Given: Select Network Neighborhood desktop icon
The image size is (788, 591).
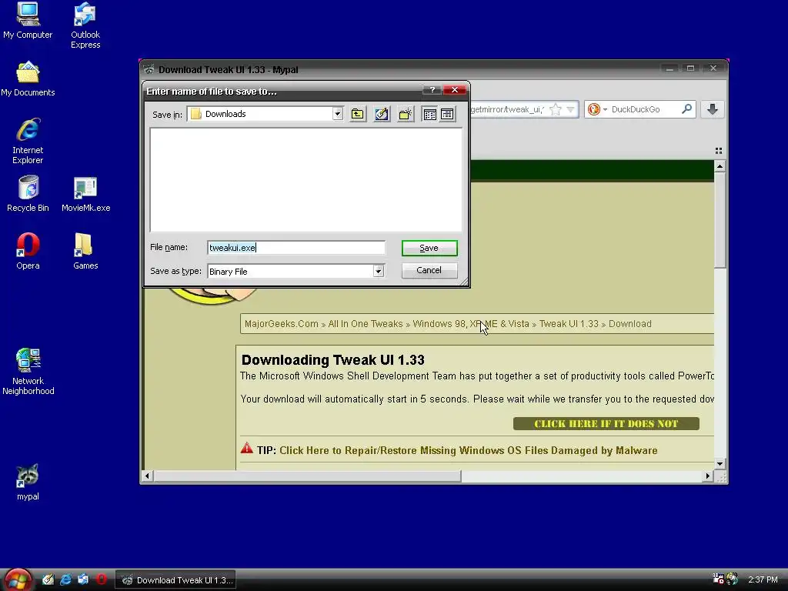Looking at the screenshot, I should pyautogui.click(x=28, y=372).
